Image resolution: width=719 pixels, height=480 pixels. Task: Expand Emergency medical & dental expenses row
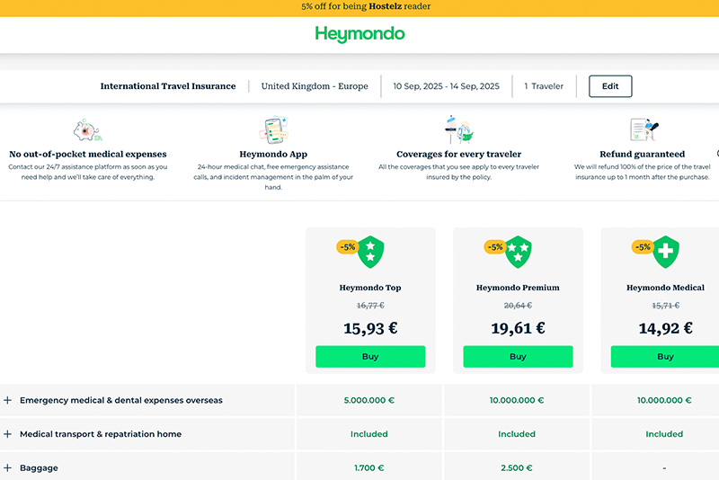(x=8, y=400)
